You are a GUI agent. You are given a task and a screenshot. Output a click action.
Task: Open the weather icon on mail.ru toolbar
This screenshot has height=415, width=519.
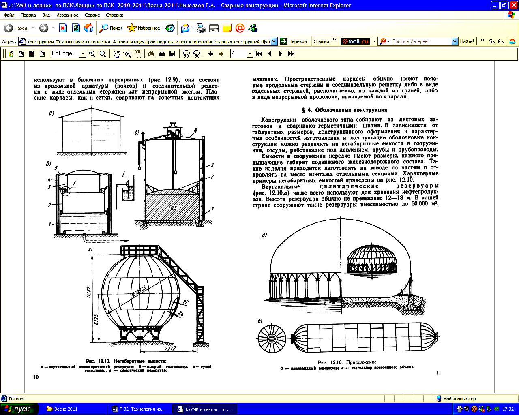pos(513,41)
